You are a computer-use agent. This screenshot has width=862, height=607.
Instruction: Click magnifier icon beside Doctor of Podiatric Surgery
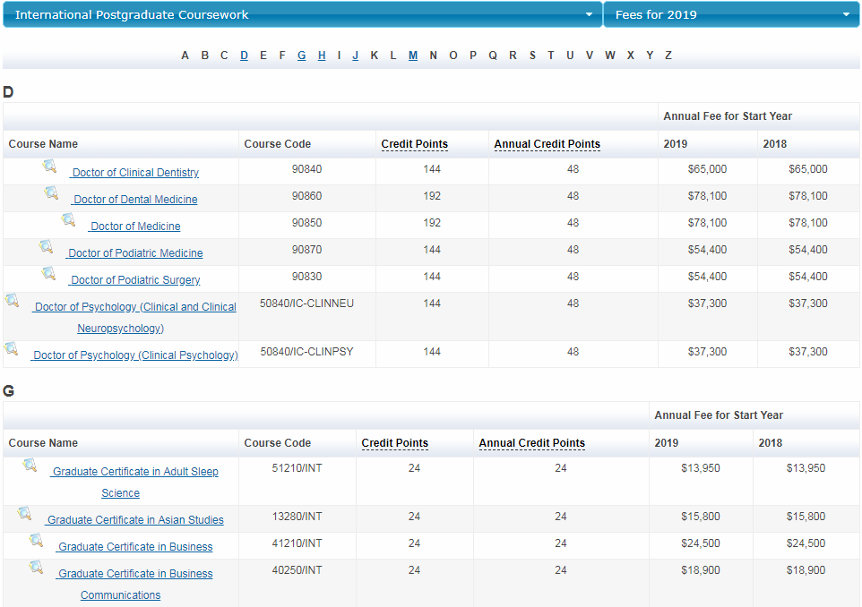(49, 274)
